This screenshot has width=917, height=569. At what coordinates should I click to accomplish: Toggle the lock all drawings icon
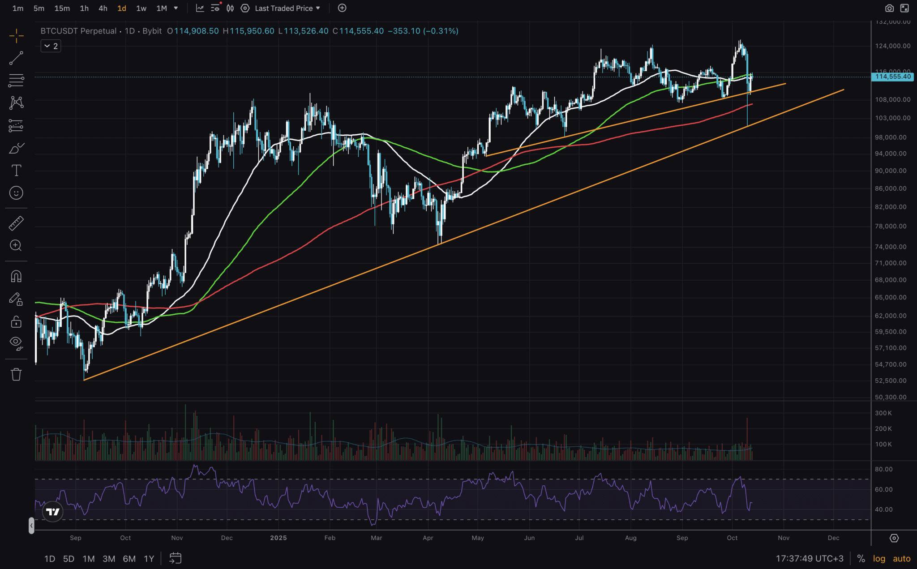(x=16, y=321)
